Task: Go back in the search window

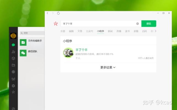Action: [47, 13]
